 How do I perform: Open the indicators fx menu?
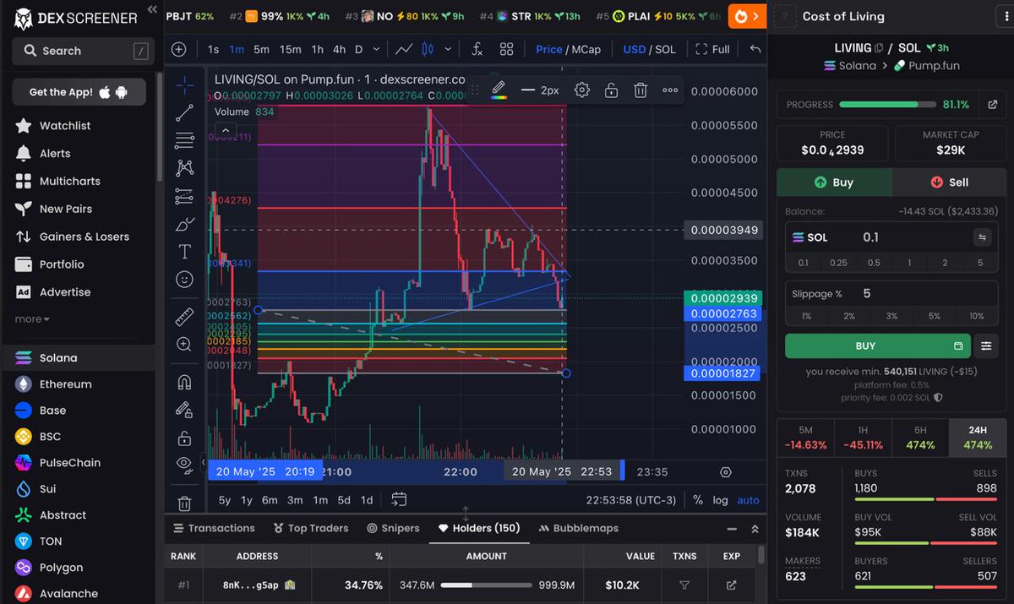[477, 49]
